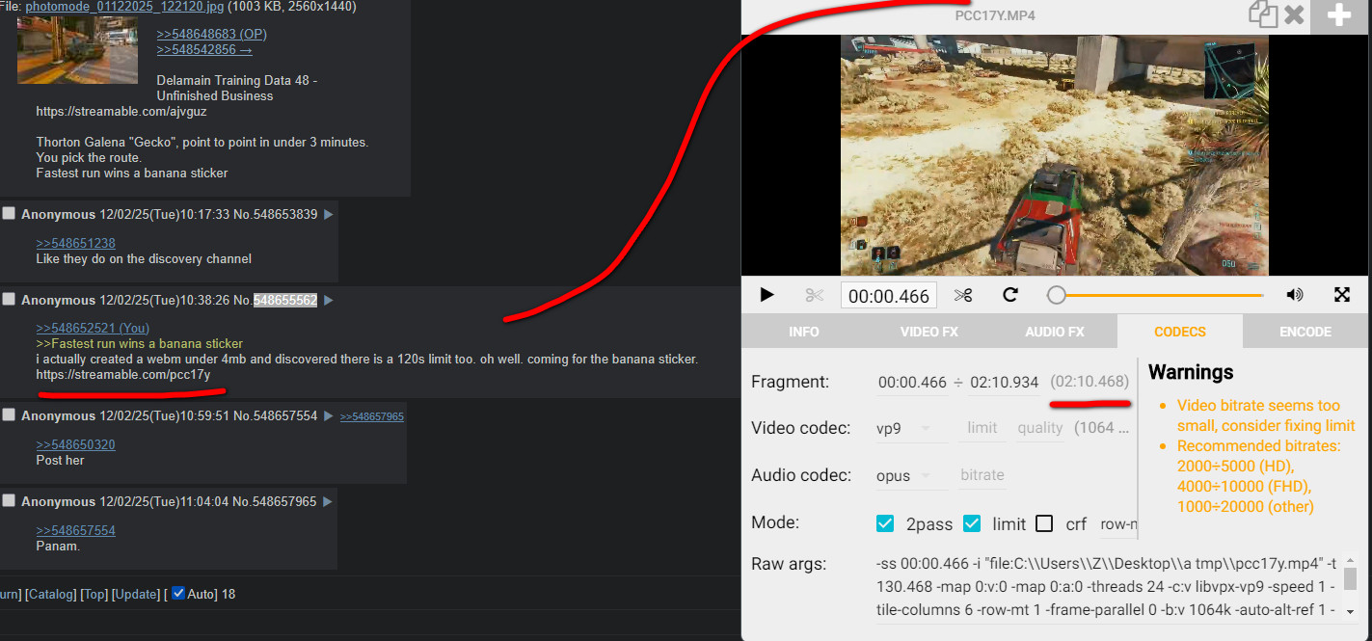1372x641 pixels.
Task: Toggle the loop playback arrow icon
Action: click(x=1010, y=295)
